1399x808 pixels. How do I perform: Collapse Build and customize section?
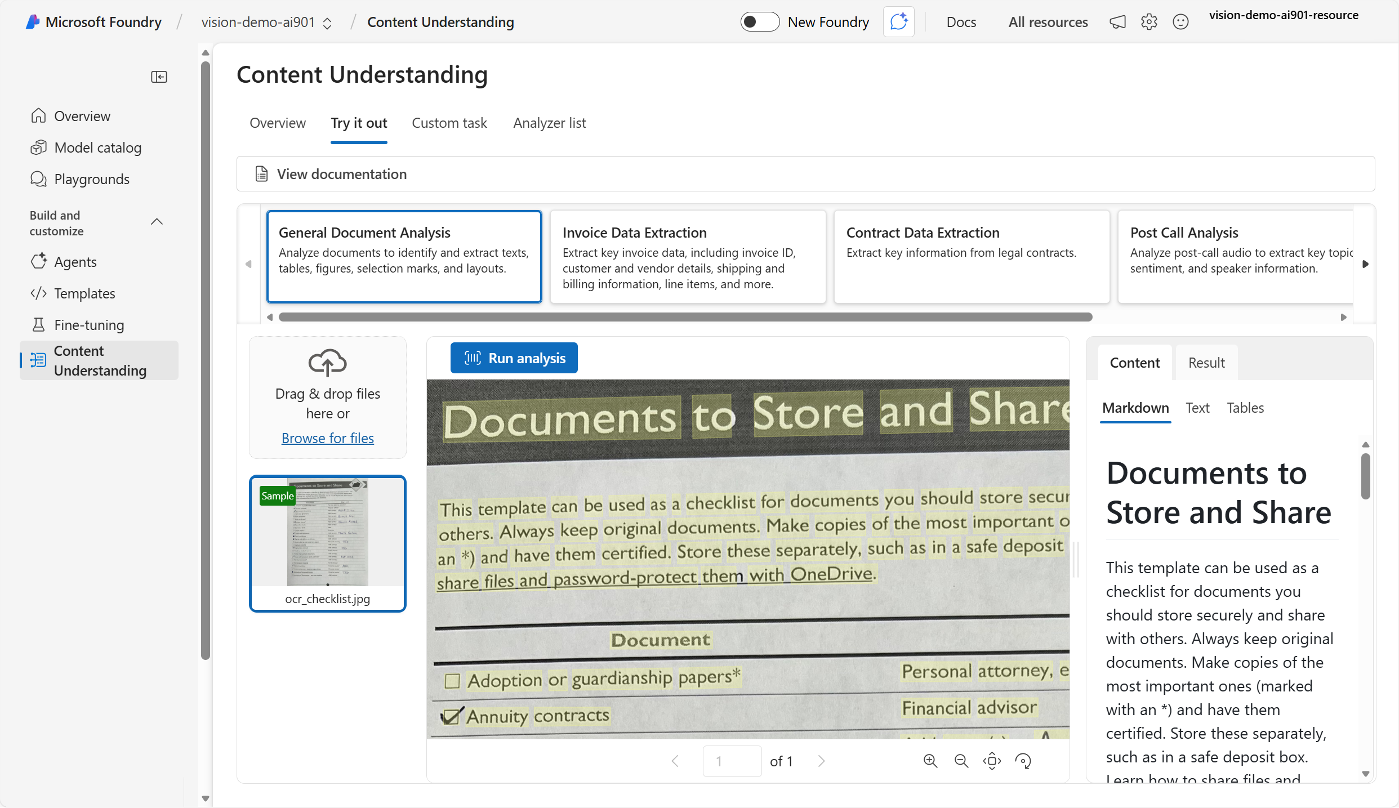tap(157, 222)
